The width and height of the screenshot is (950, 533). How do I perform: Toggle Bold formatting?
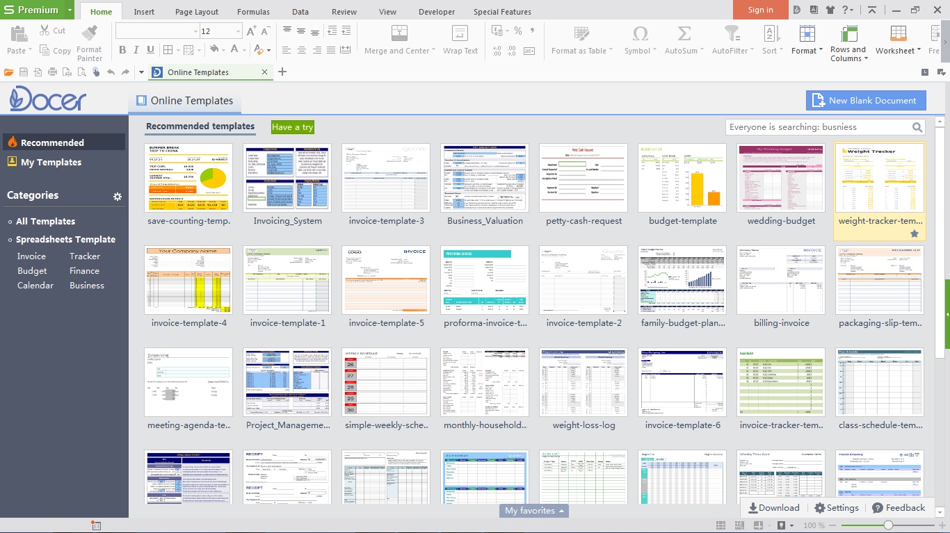coord(122,50)
